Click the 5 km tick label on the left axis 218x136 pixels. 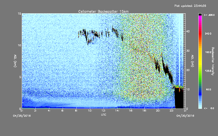[20, 77]
